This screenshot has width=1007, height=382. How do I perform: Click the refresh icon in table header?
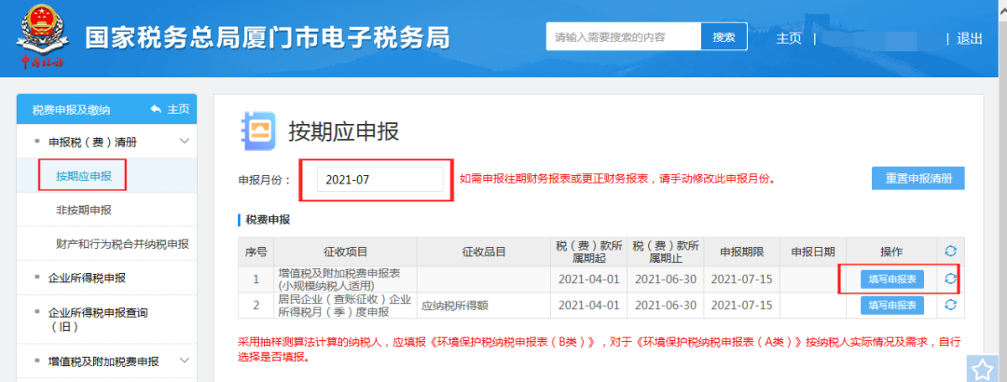[x=950, y=252]
